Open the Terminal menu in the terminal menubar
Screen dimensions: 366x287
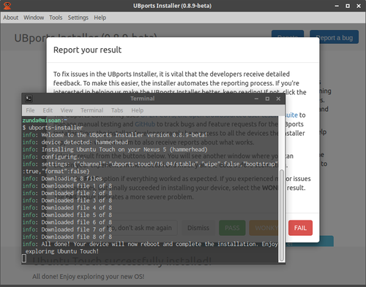click(x=92, y=110)
